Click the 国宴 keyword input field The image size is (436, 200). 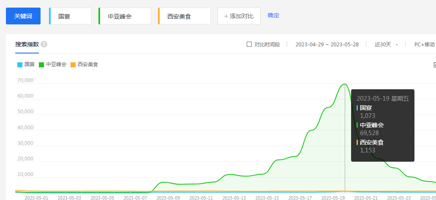[71, 16]
